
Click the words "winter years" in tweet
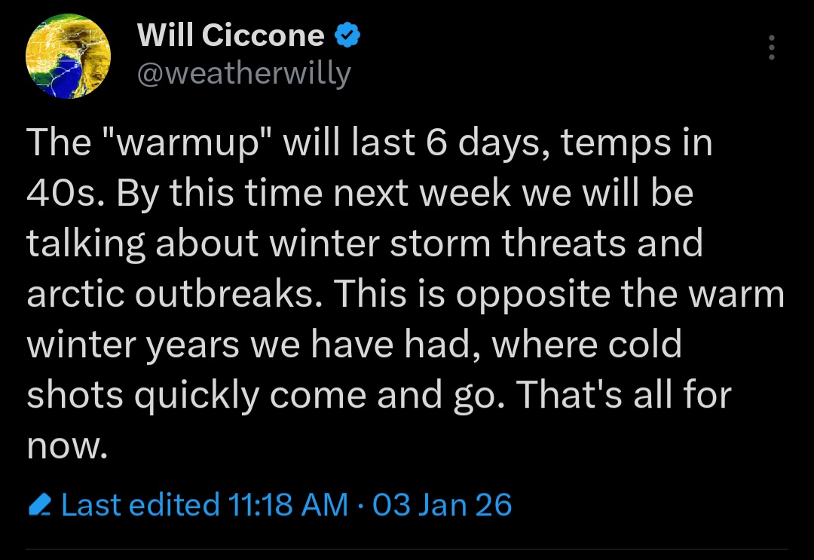coord(131,344)
